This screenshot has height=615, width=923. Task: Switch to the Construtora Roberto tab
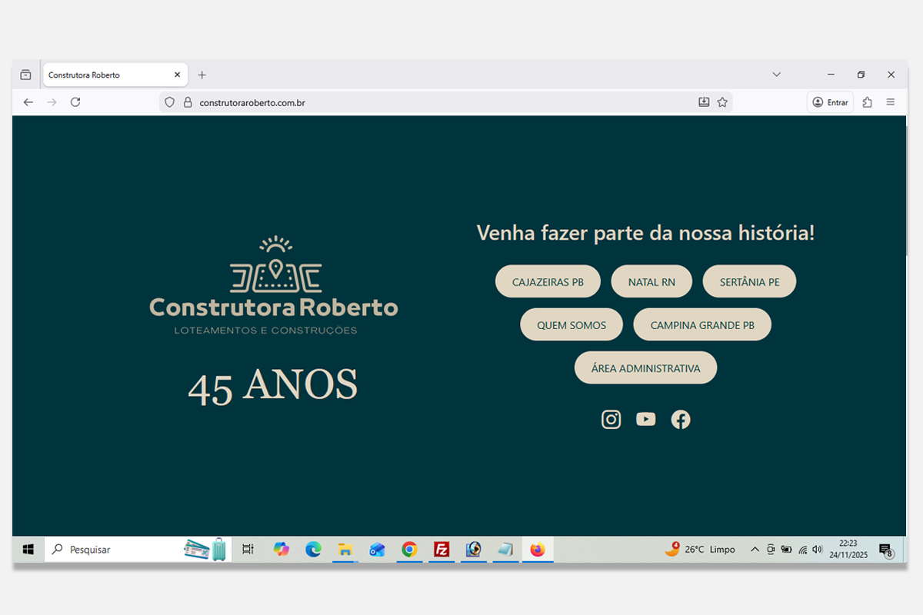click(x=108, y=75)
